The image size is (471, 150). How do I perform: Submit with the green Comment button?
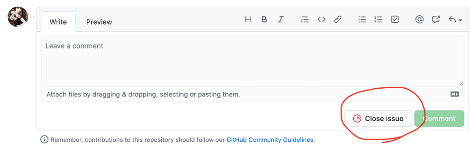(439, 119)
